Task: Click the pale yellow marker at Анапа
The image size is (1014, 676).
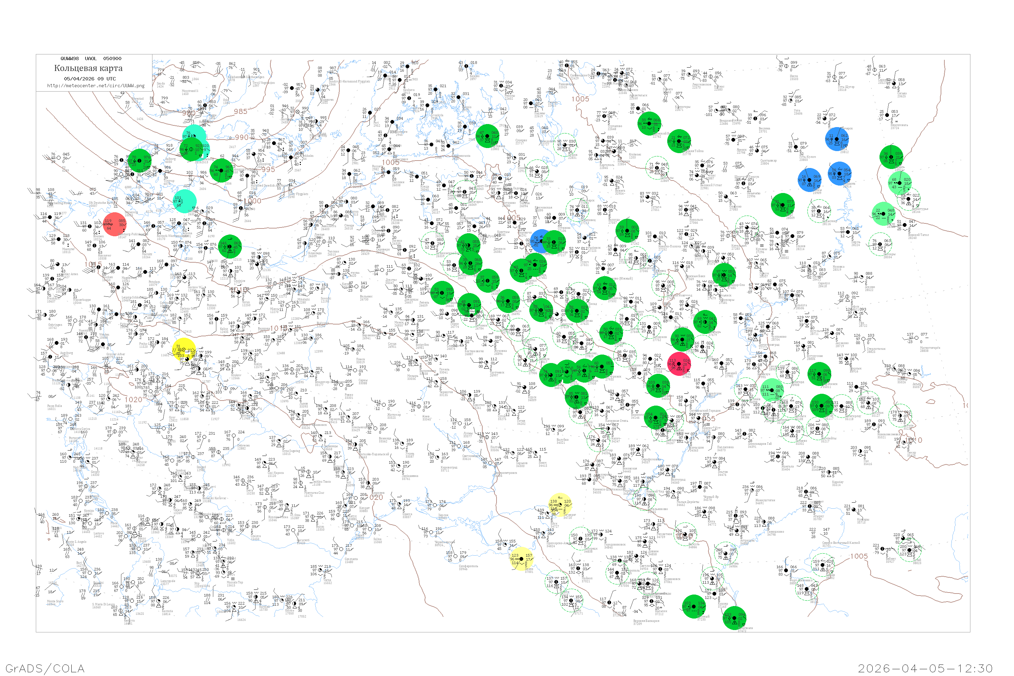Action: point(522,559)
